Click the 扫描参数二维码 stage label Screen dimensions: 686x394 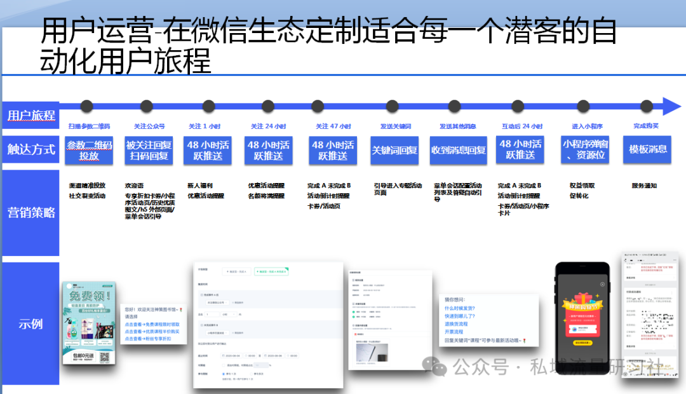[x=89, y=126]
